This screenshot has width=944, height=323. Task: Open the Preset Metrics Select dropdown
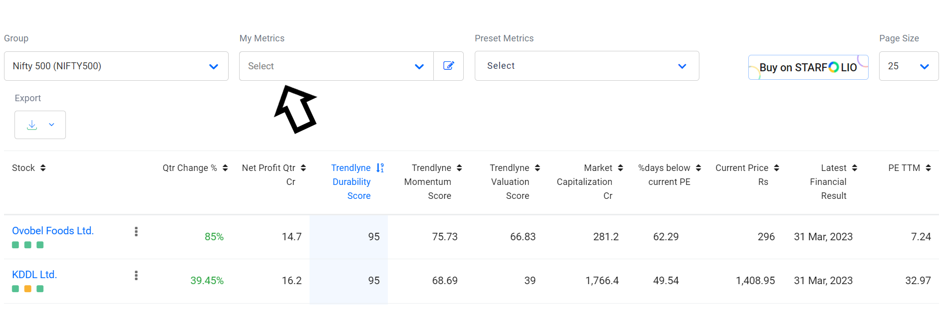[x=587, y=66]
